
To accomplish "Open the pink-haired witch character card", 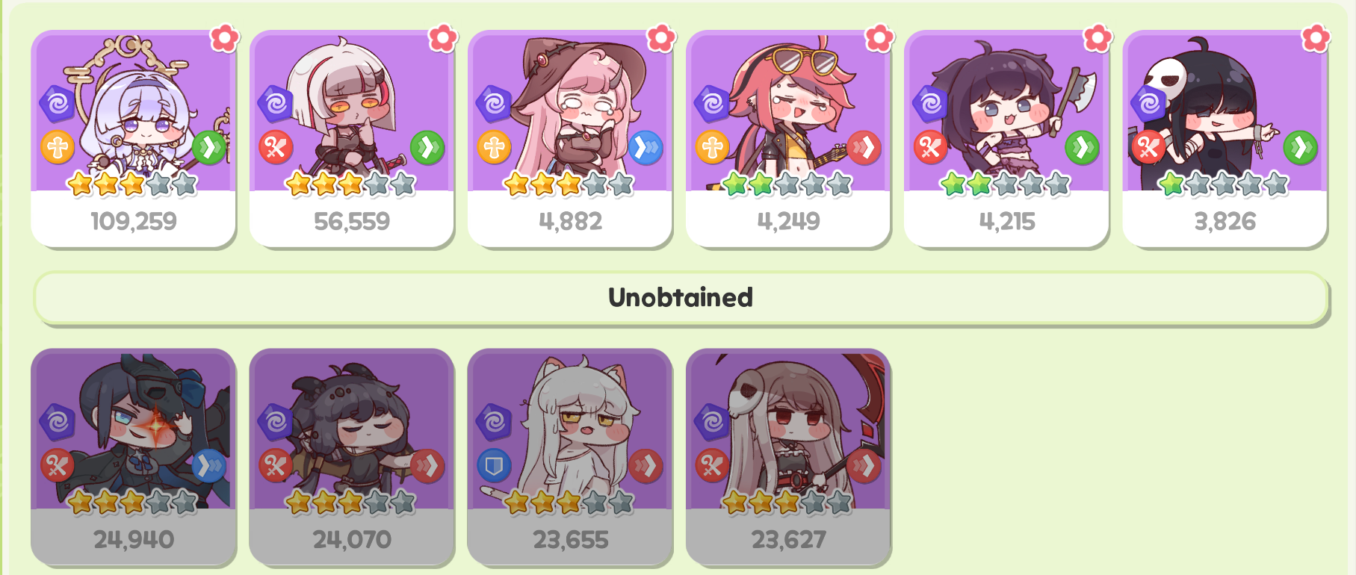I will (569, 139).
